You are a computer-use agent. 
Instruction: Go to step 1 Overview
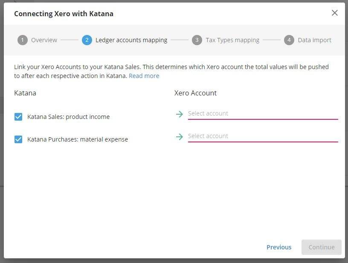pyautogui.click(x=37, y=40)
